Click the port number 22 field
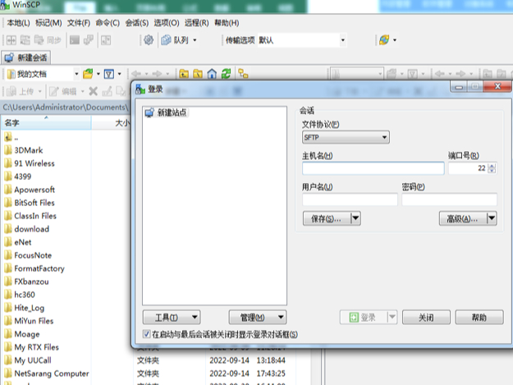Screen dimensions: 513x385 (468, 168)
